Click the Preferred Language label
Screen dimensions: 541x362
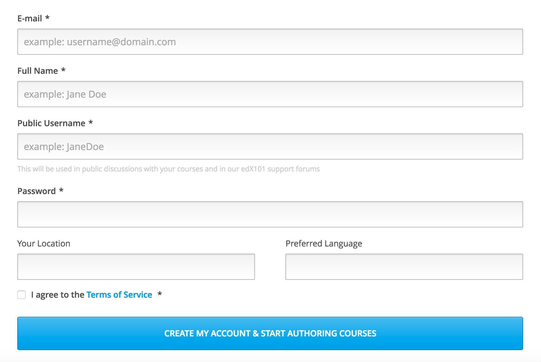point(324,244)
